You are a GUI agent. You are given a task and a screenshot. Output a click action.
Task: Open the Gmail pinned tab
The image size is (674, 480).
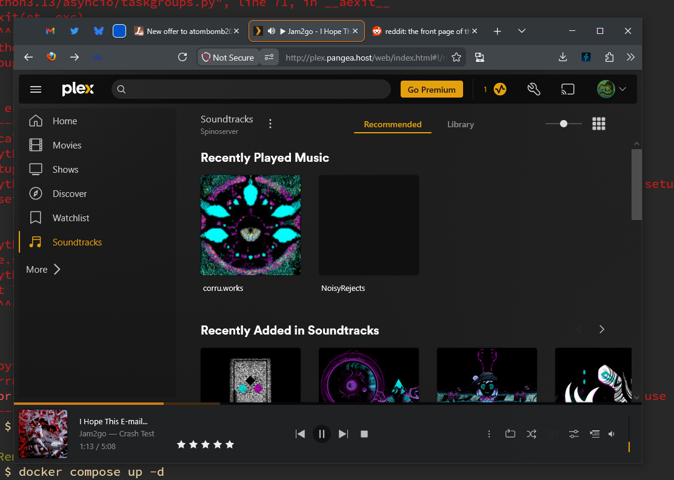(50, 31)
